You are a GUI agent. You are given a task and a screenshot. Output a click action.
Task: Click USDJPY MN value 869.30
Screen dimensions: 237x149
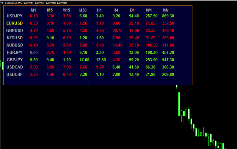point(168,16)
